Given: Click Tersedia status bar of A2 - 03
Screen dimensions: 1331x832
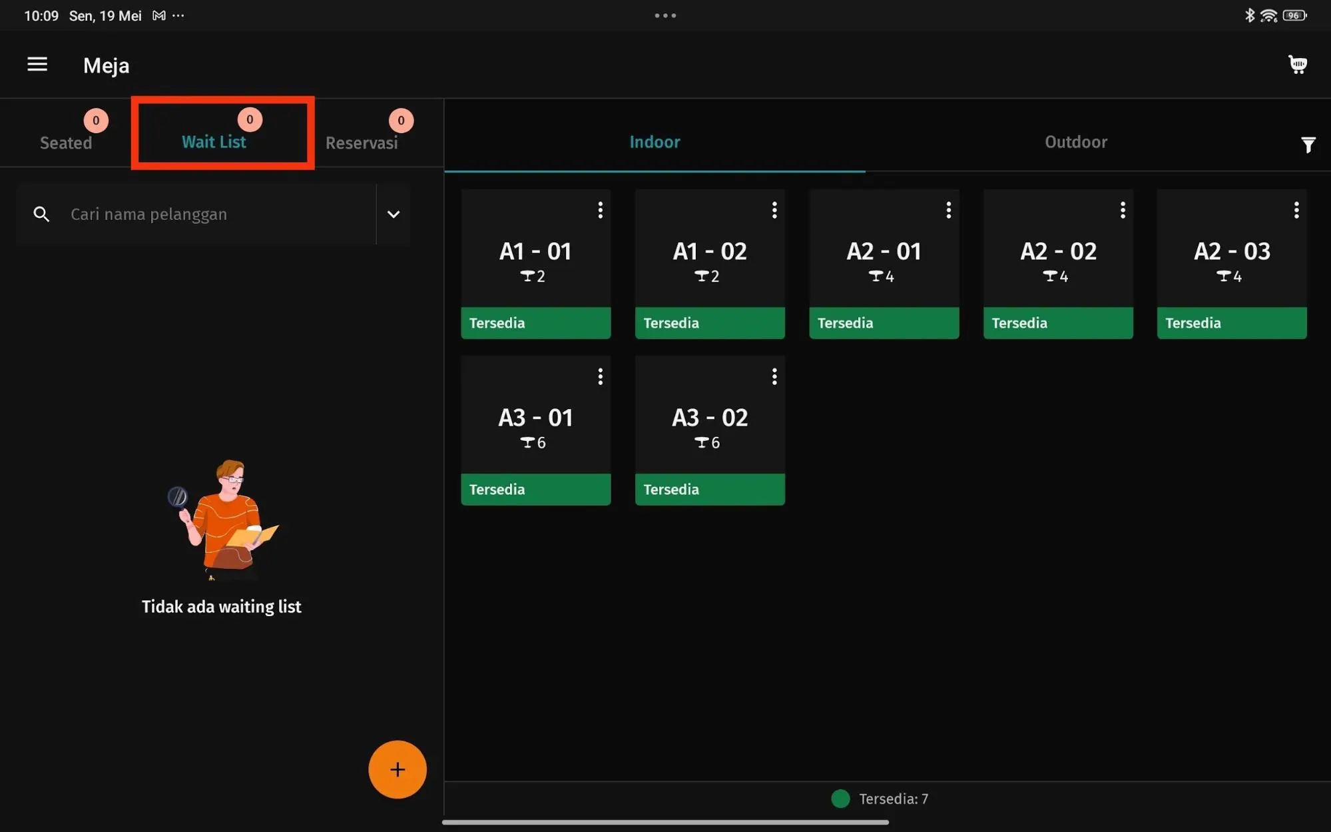Looking at the screenshot, I should (x=1232, y=323).
